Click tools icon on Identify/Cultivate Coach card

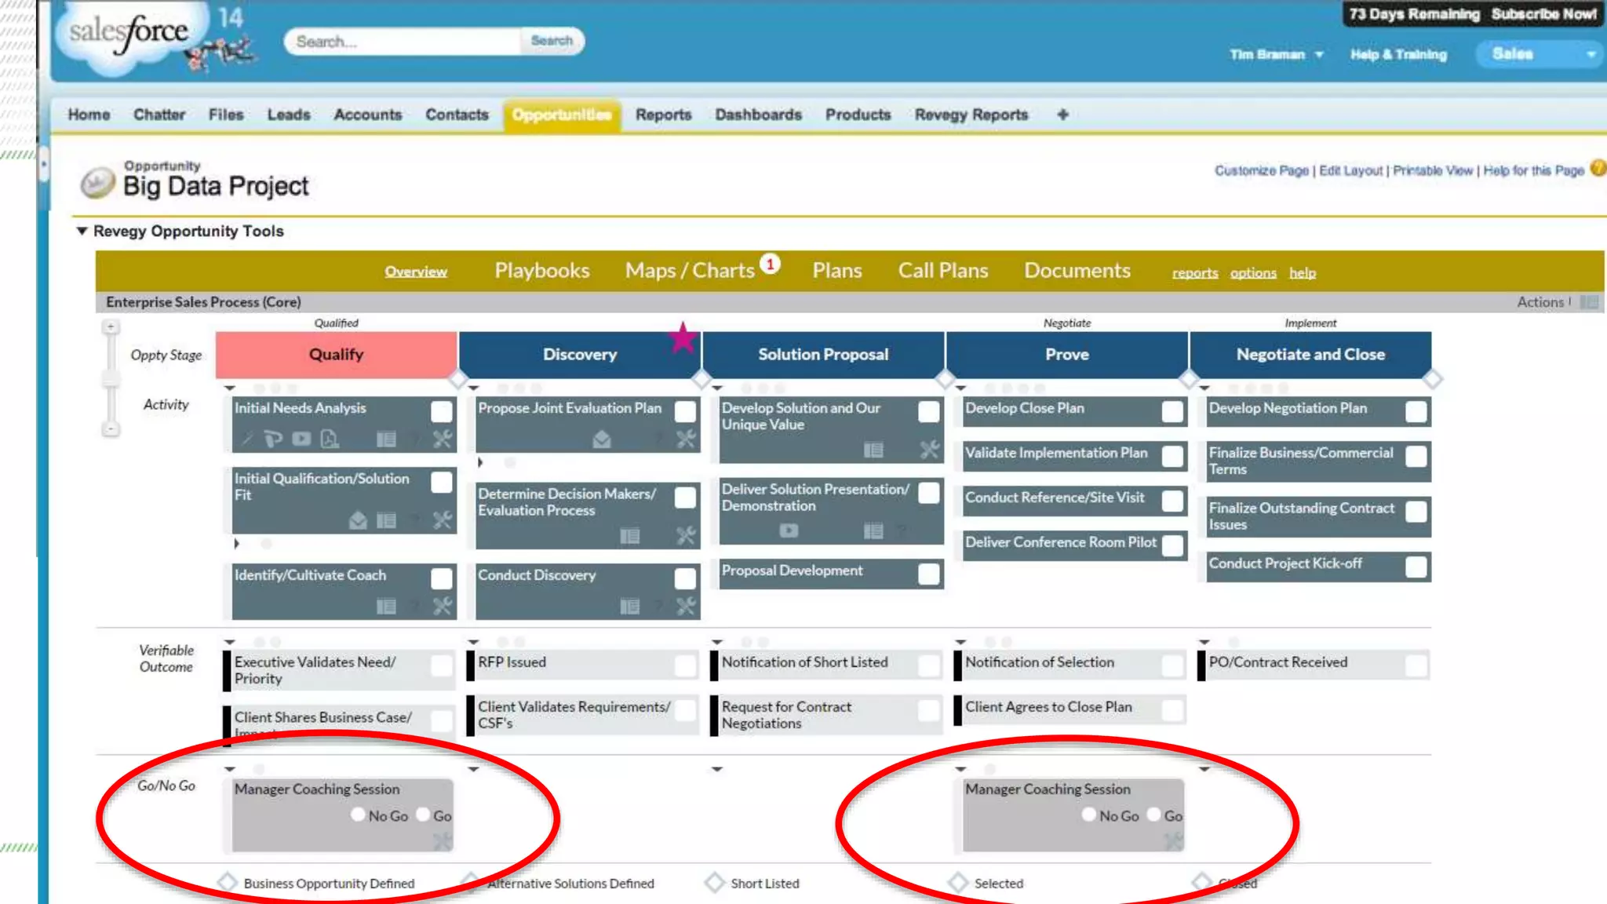(x=443, y=606)
